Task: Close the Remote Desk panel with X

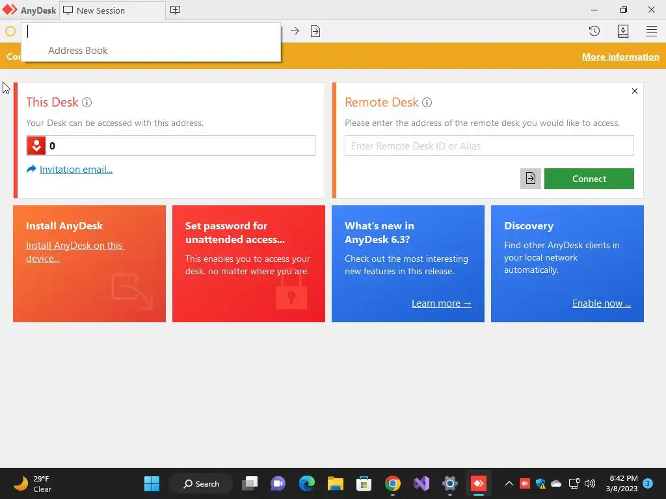Action: 635,91
